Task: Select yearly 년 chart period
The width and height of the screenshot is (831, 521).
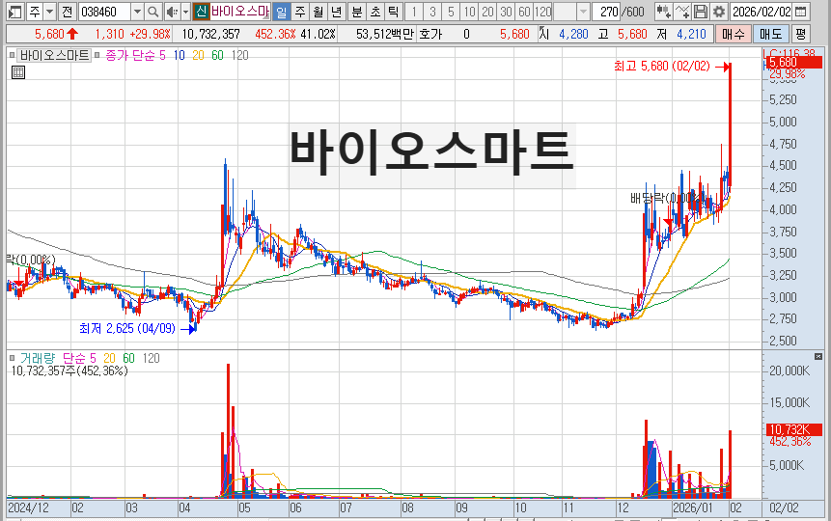Action: coord(336,12)
